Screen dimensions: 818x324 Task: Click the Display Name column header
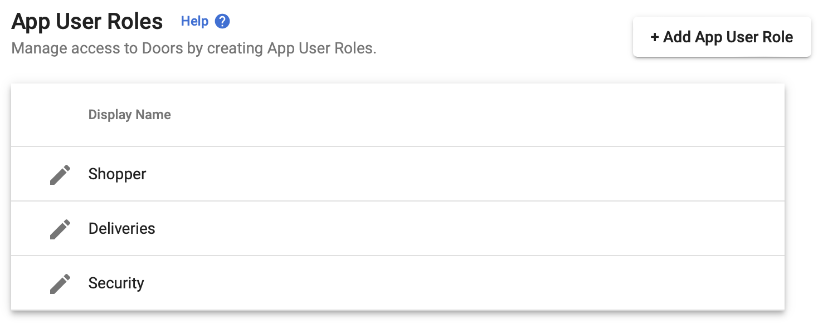[x=129, y=115]
